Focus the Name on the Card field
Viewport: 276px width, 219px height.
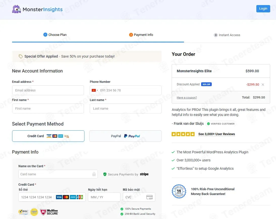point(58,174)
